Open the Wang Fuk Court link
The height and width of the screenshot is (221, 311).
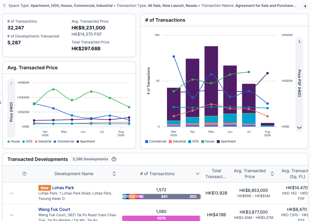[x=54, y=209]
